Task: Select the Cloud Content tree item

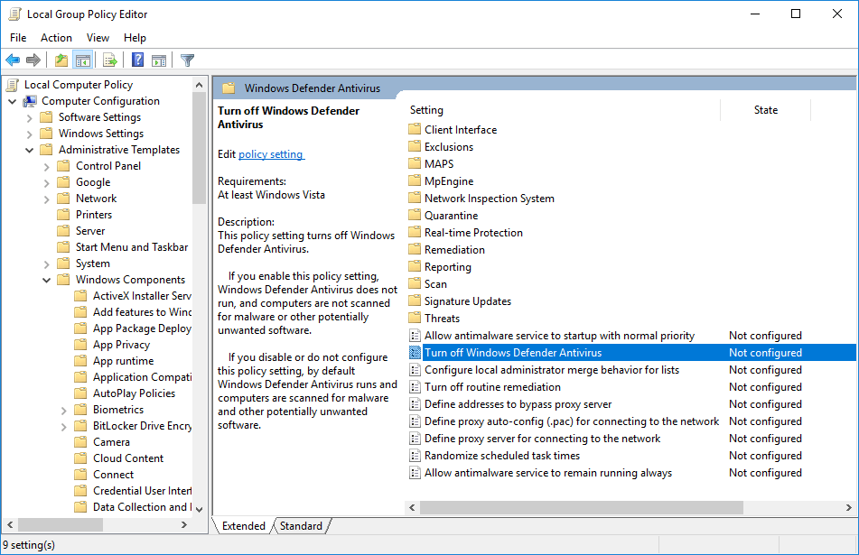Action: pos(128,458)
